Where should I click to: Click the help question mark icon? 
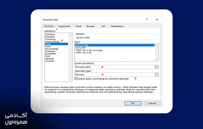pyautogui.click(x=147, y=20)
